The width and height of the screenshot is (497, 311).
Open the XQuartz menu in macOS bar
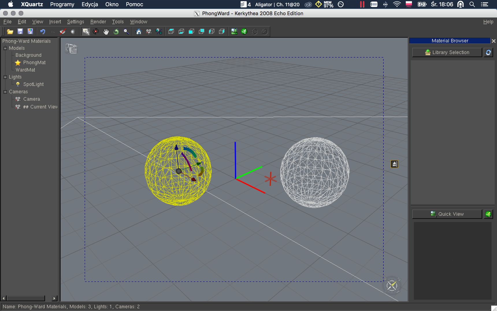click(x=32, y=4)
